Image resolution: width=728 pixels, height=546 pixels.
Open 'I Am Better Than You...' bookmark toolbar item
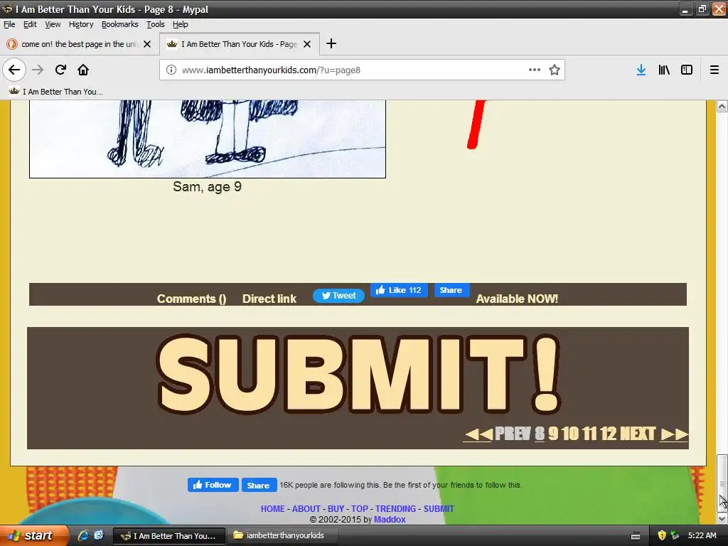tap(56, 92)
